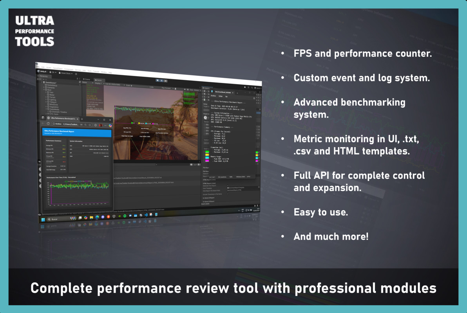Open the Window menu in Unity
Screen dimensions: 467x313
tap(104, 72)
